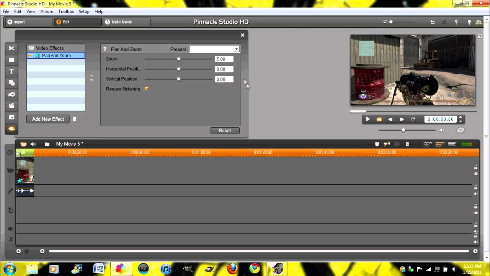Click the Reset button
This screenshot has width=490, height=276.
(x=225, y=131)
